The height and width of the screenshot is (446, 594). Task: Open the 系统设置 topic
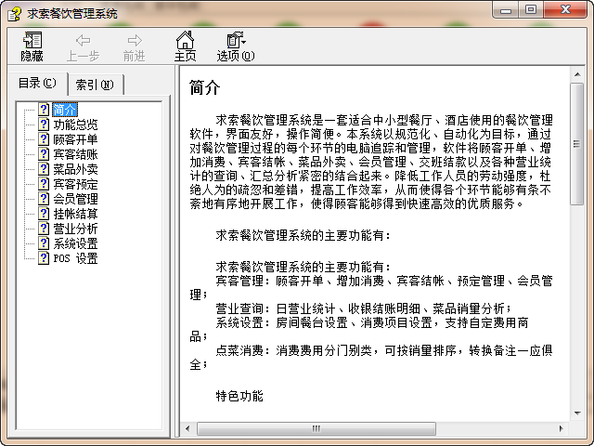click(75, 243)
